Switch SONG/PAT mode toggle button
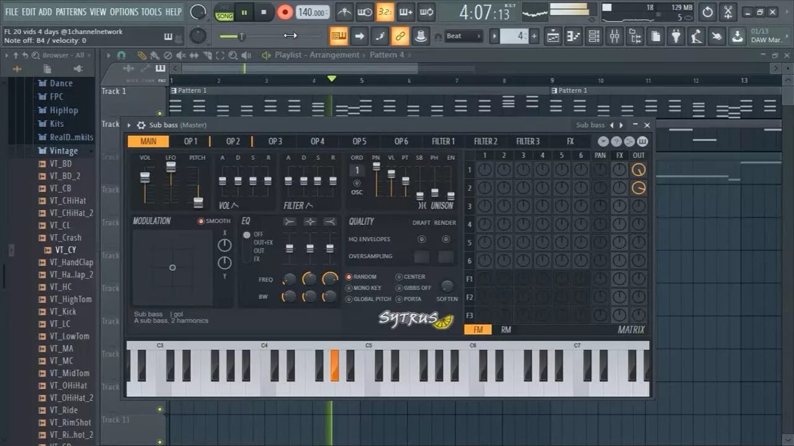Screen dimensions: 794x446 coord(224,12)
